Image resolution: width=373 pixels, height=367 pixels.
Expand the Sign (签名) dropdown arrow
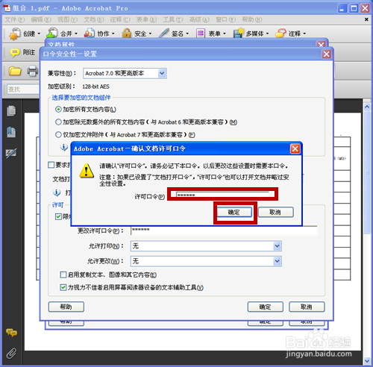point(187,34)
